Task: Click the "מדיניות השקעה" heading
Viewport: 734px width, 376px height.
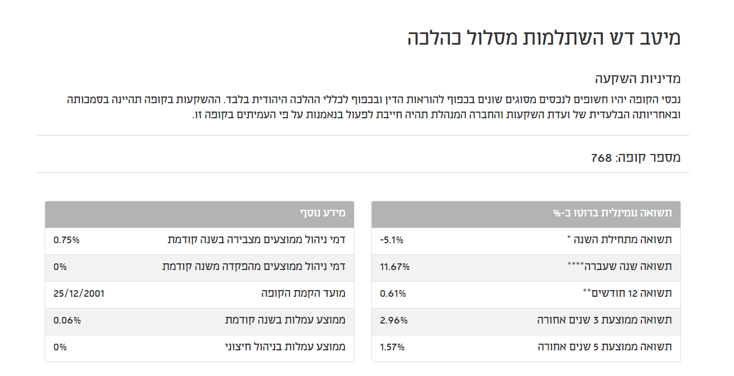Action: click(638, 79)
